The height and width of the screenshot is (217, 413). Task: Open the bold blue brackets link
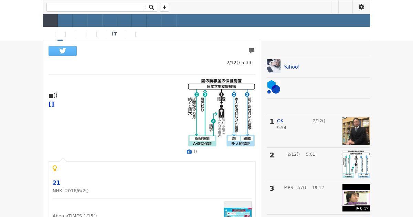(x=51, y=104)
